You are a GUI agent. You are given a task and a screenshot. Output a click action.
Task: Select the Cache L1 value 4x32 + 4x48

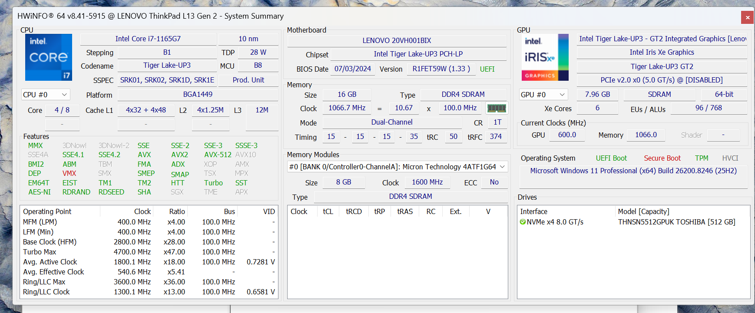click(x=146, y=110)
